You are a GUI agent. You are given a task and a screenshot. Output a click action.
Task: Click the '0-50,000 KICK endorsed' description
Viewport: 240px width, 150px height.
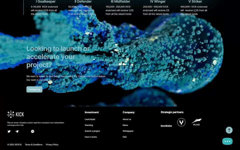(x=44, y=10)
